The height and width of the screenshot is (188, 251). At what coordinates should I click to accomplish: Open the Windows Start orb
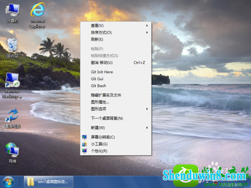[9, 182]
